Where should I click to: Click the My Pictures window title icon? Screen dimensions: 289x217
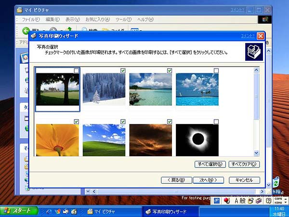[x=19, y=10]
